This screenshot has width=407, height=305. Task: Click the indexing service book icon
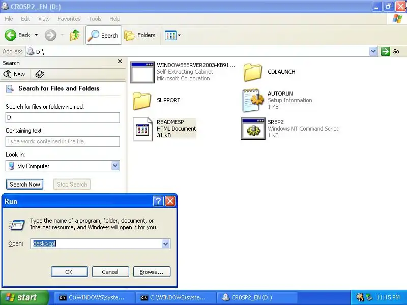pos(40,74)
